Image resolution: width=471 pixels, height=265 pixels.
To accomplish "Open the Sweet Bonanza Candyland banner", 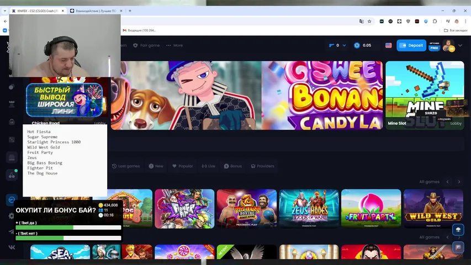I will pos(322,96).
